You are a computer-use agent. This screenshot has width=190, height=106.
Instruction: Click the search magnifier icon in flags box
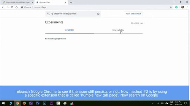tap(48, 14)
